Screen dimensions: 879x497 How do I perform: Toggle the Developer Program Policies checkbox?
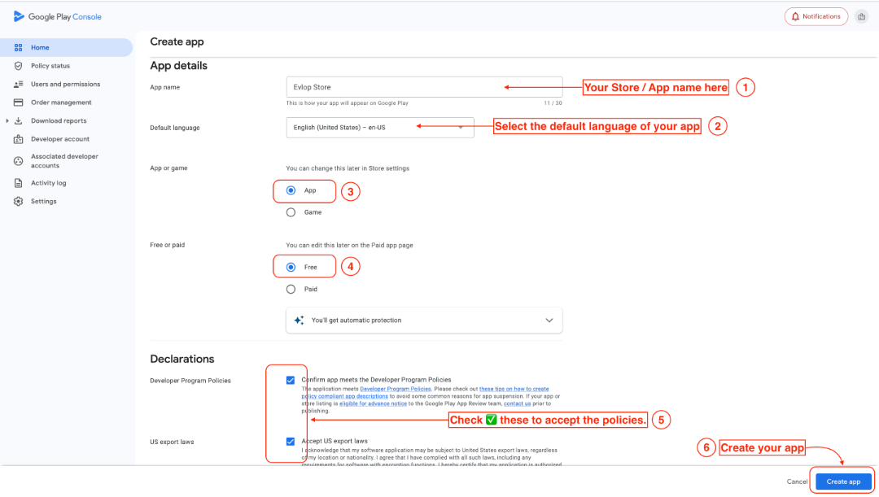click(291, 381)
